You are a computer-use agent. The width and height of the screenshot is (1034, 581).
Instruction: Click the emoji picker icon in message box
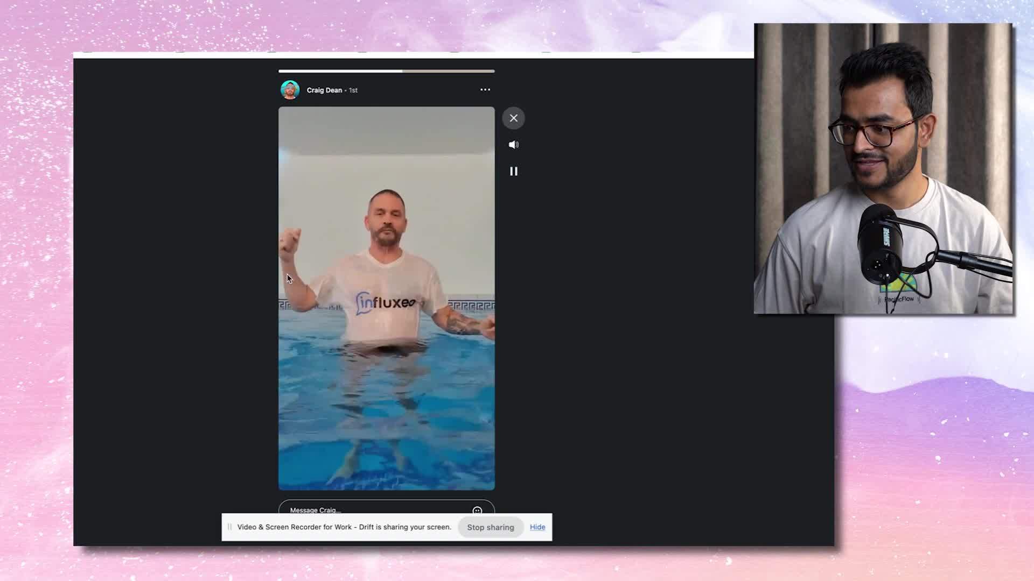tap(477, 510)
